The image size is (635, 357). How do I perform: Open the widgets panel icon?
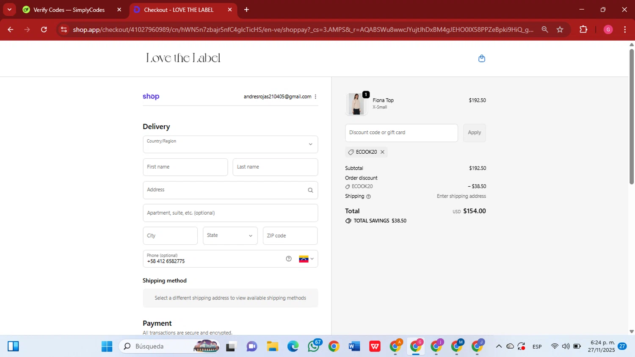click(x=13, y=346)
